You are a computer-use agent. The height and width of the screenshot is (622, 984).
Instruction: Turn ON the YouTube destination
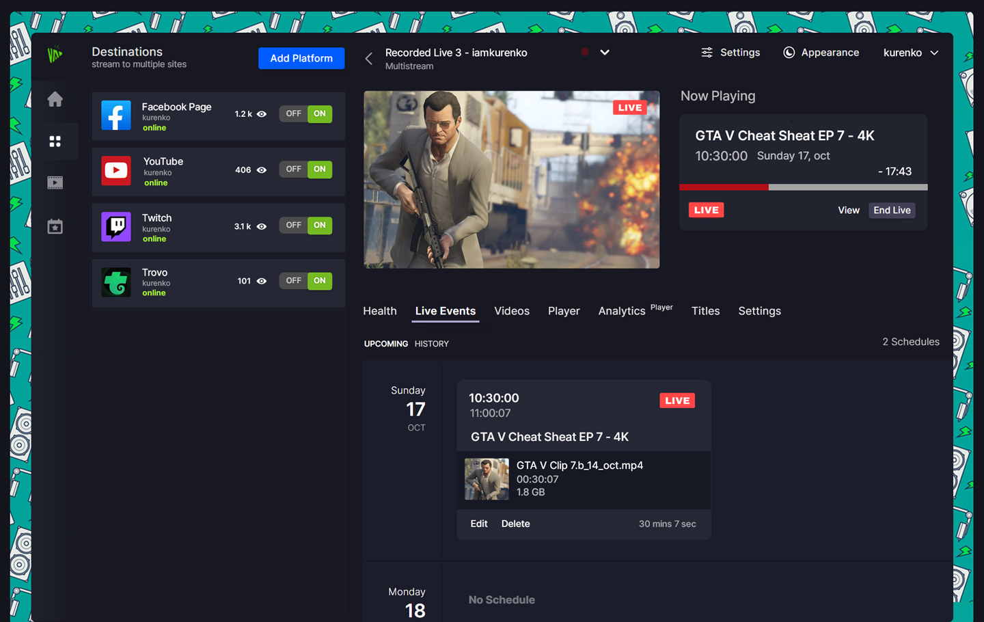pyautogui.click(x=320, y=169)
